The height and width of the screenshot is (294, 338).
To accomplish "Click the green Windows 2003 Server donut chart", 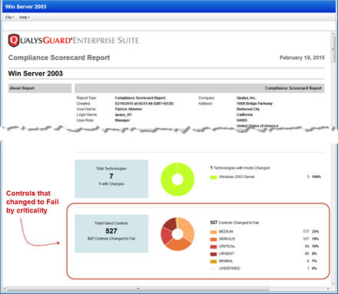I will pos(177,179).
